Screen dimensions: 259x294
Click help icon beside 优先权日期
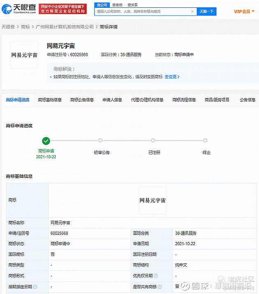click(x=156, y=276)
